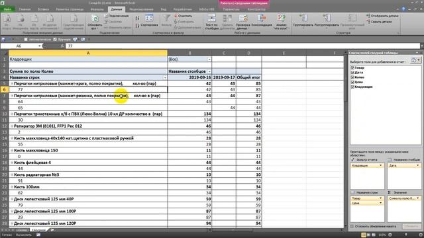Click the From Other Sources icon
This screenshot has height=238, width=424.
50,19
